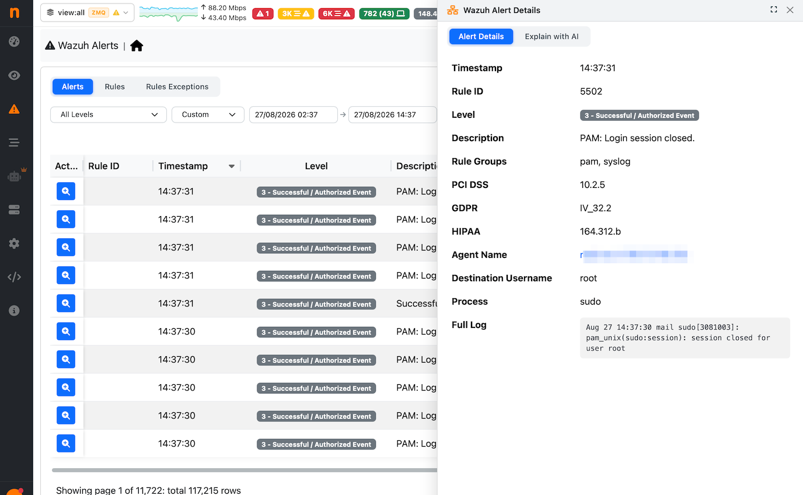803x495 pixels.
Task: Open magnifier action for the Successfu... row
Action: (66, 304)
